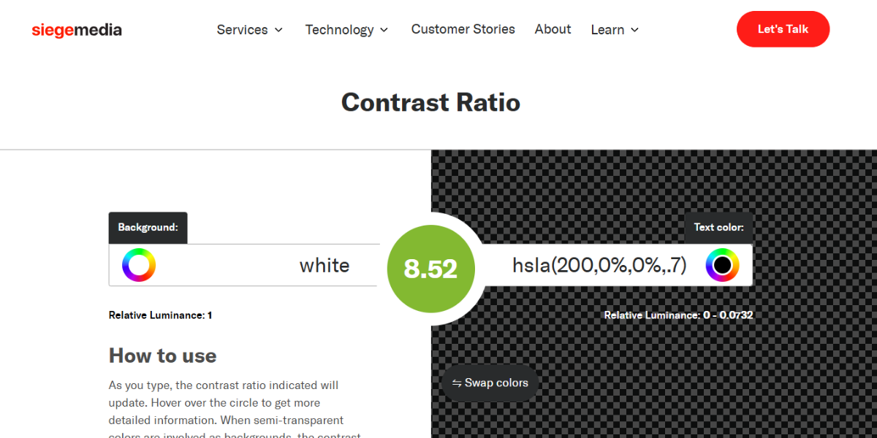877x438 pixels.
Task: Select the About menu item
Action: [553, 28]
